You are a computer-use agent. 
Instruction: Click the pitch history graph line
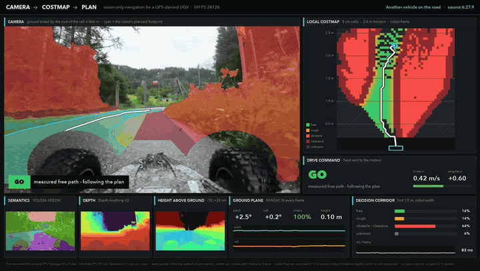(289, 230)
